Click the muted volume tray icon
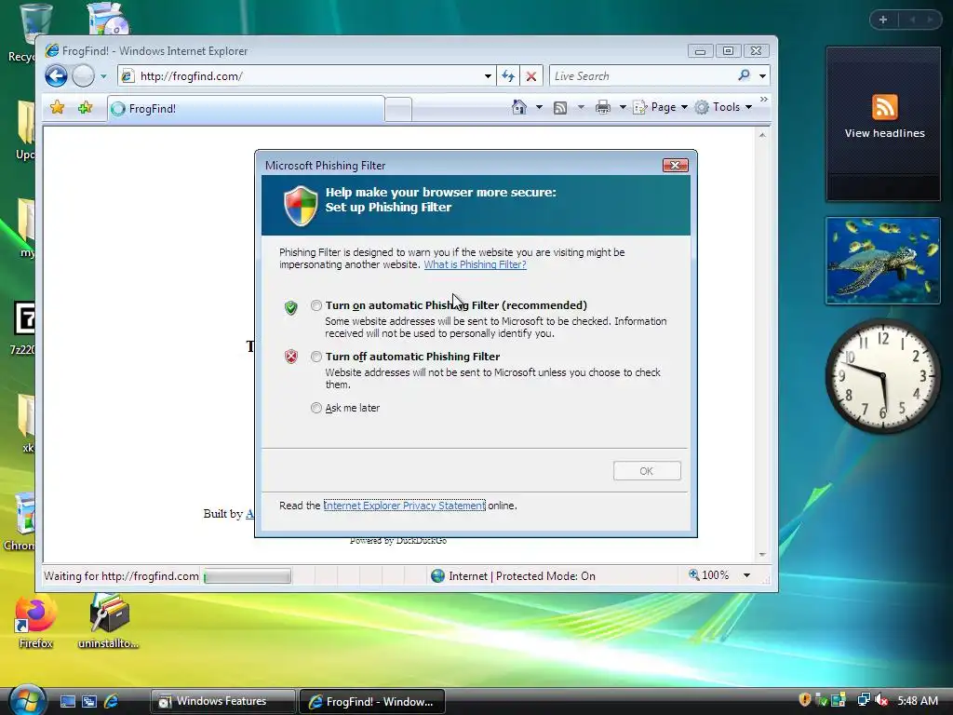This screenshot has height=715, width=953. click(x=881, y=700)
